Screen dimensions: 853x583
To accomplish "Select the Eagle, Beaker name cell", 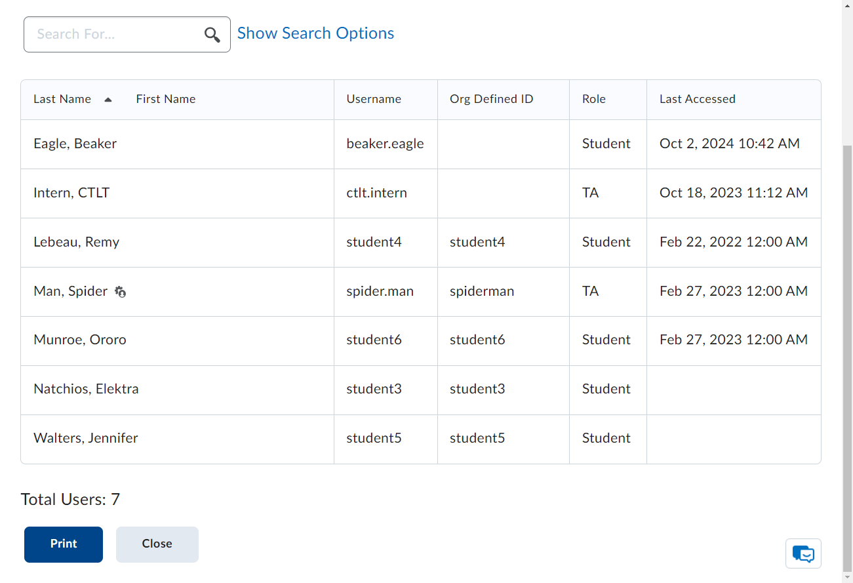I will pyautogui.click(x=178, y=144).
